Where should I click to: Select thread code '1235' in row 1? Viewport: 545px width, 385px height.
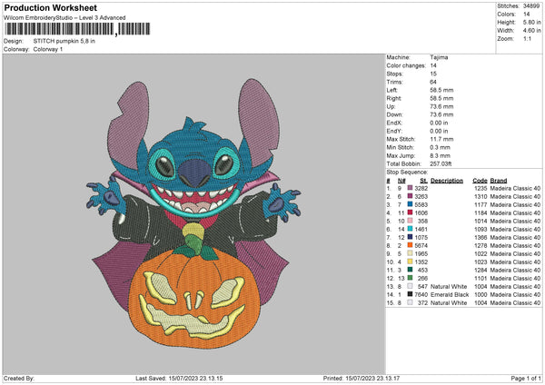481,188
